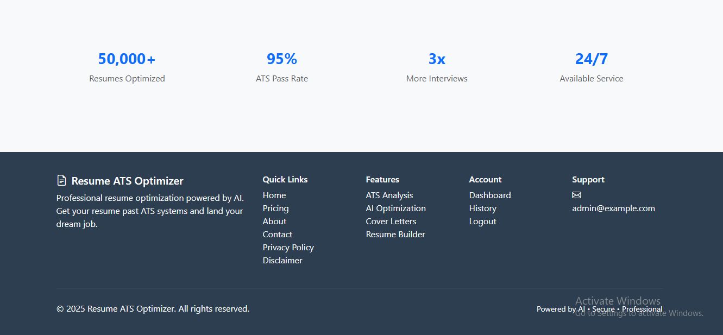Click the Resume Builder link
The image size is (723, 335).
coord(395,234)
